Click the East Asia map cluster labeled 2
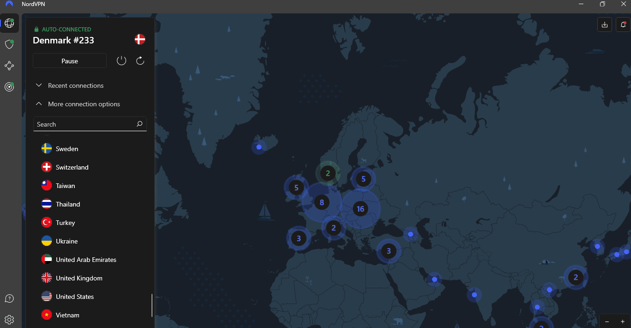This screenshot has height=328, width=631. pos(576,277)
